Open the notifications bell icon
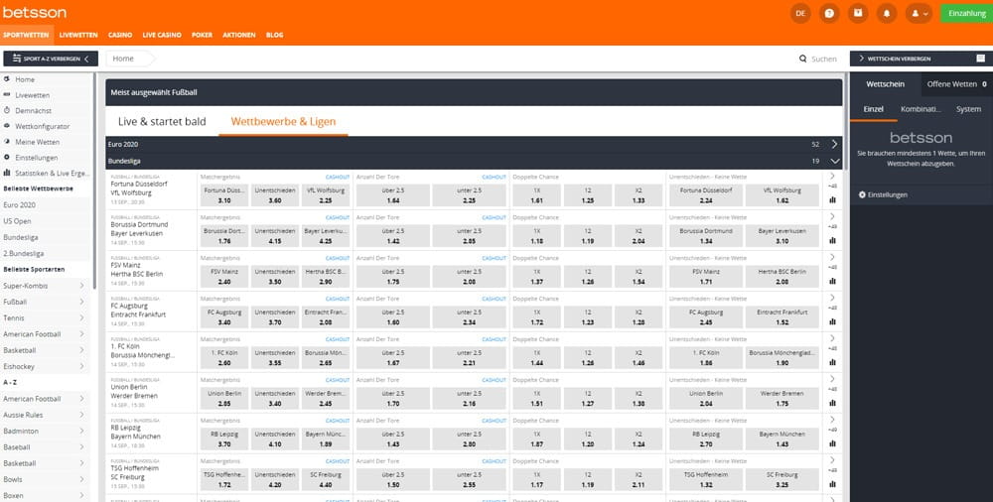Image resolution: width=993 pixels, height=502 pixels. pos(887,13)
